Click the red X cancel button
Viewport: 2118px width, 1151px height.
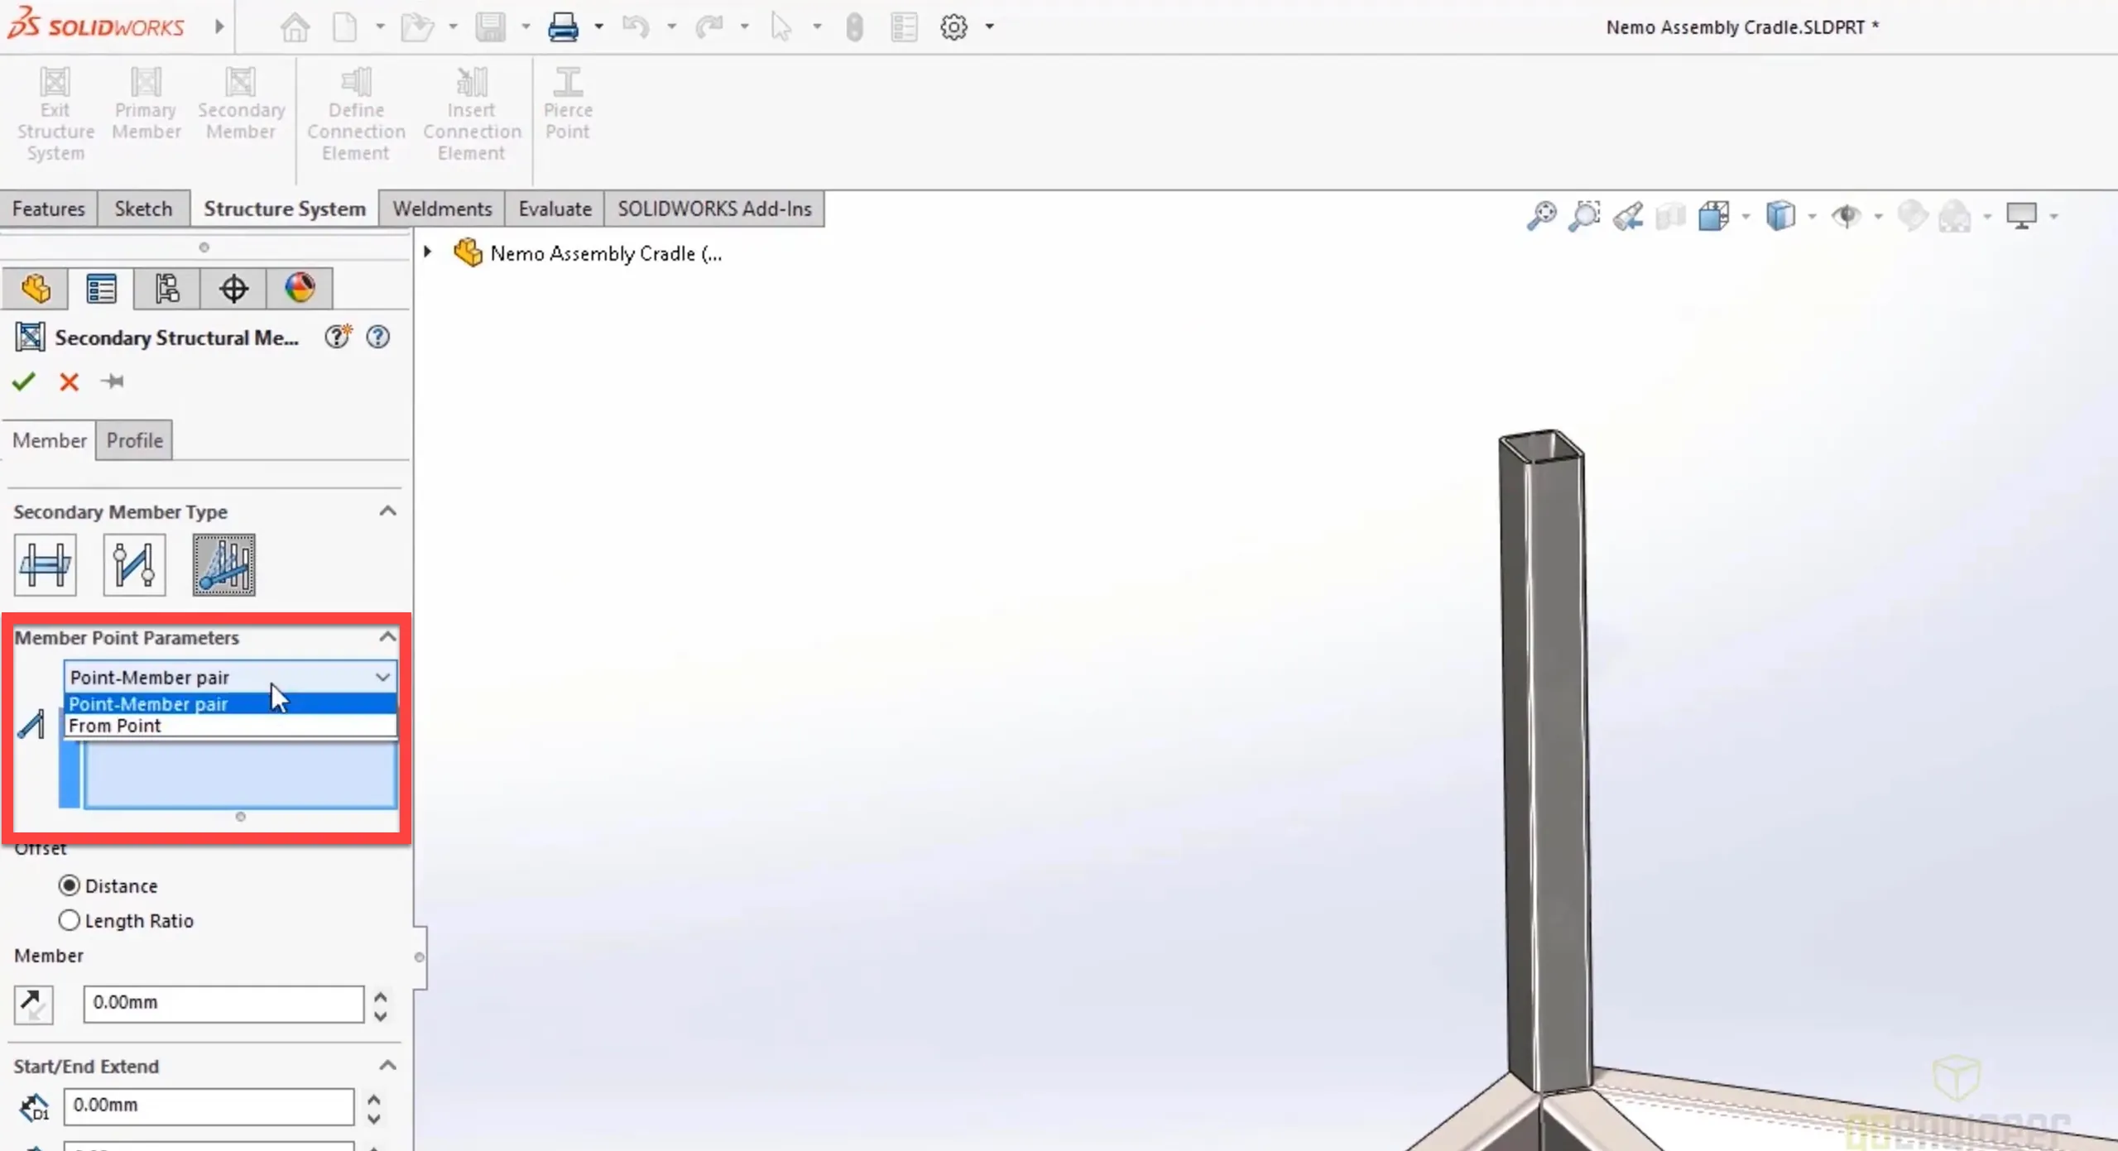click(x=68, y=381)
